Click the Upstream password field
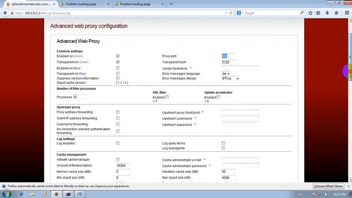352x198 pixels. 240,124
